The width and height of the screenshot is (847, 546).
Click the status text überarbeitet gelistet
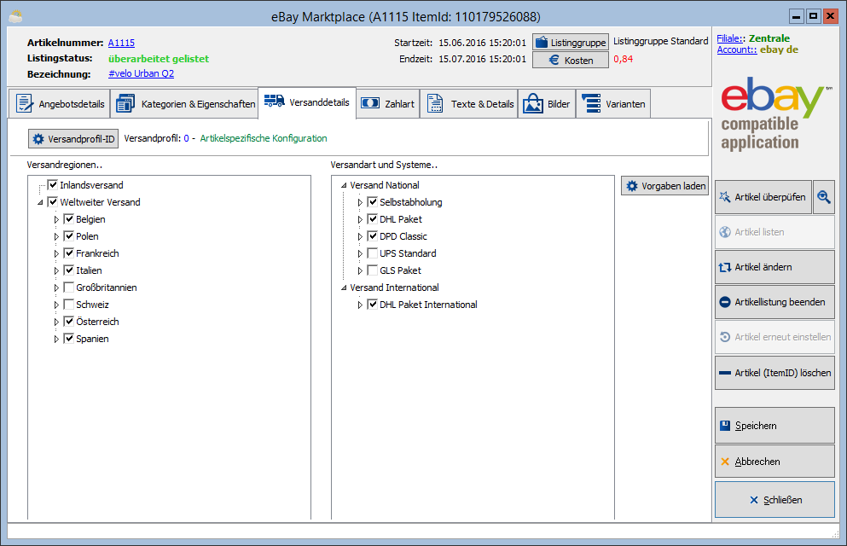pos(159,59)
